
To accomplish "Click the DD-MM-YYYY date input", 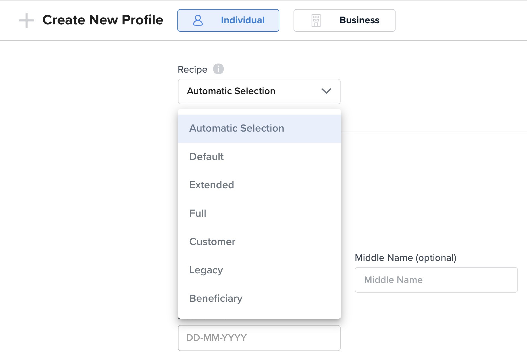I will (x=259, y=338).
